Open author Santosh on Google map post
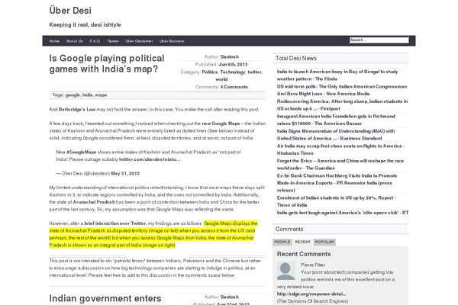Image resolution: width=458 pixels, height=305 pixels. coord(230,56)
